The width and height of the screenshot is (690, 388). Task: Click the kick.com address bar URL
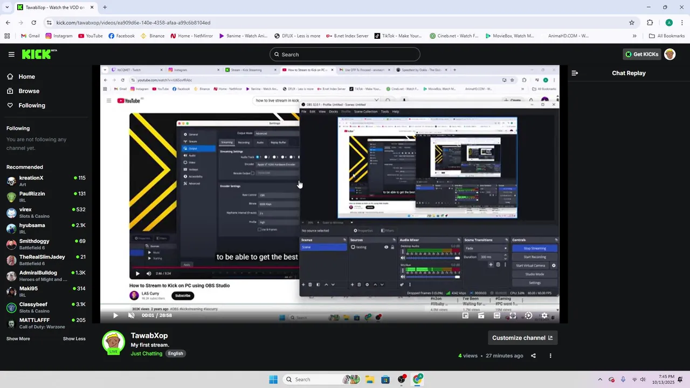pos(133,23)
